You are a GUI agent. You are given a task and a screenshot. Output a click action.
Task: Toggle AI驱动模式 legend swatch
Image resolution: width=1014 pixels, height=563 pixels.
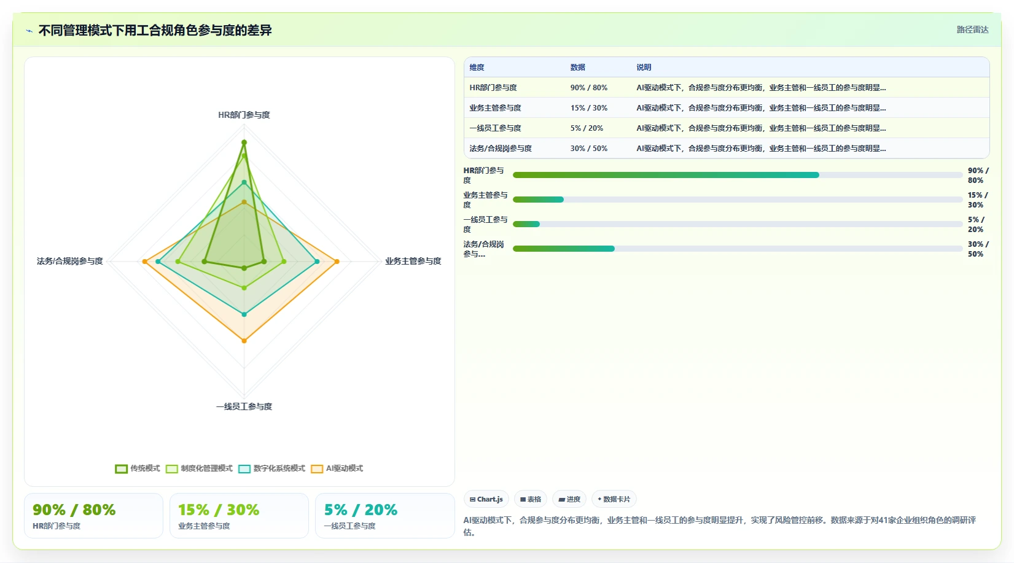(x=317, y=469)
